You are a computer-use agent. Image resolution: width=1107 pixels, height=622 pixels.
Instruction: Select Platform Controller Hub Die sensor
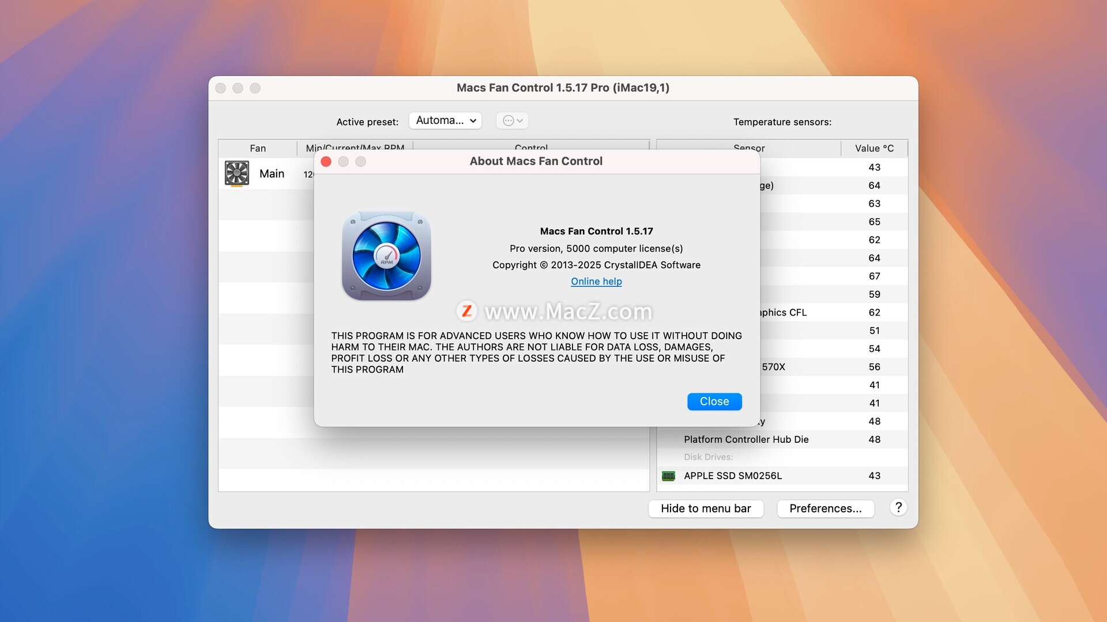pyautogui.click(x=782, y=439)
